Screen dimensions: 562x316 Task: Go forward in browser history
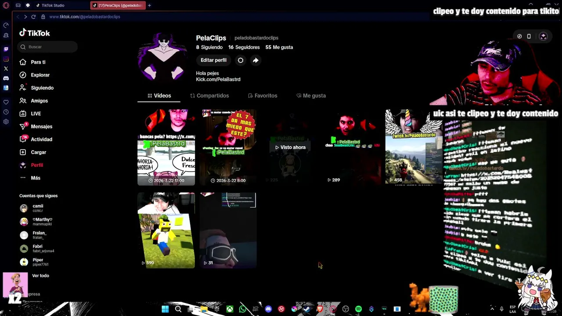coord(25,17)
